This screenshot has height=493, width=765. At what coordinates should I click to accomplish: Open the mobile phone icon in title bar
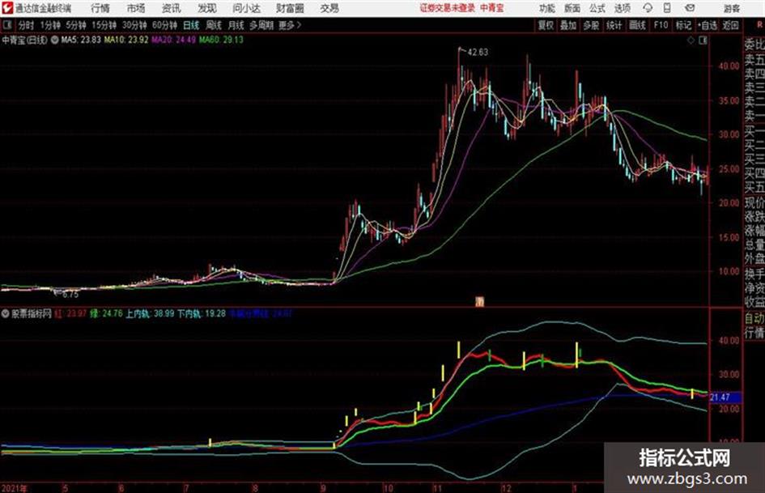[667, 8]
